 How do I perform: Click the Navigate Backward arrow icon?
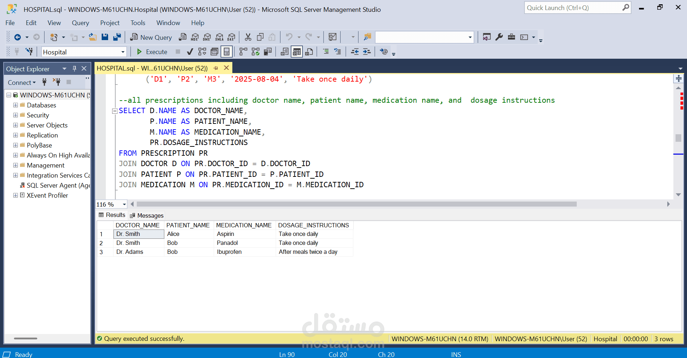tap(17, 37)
